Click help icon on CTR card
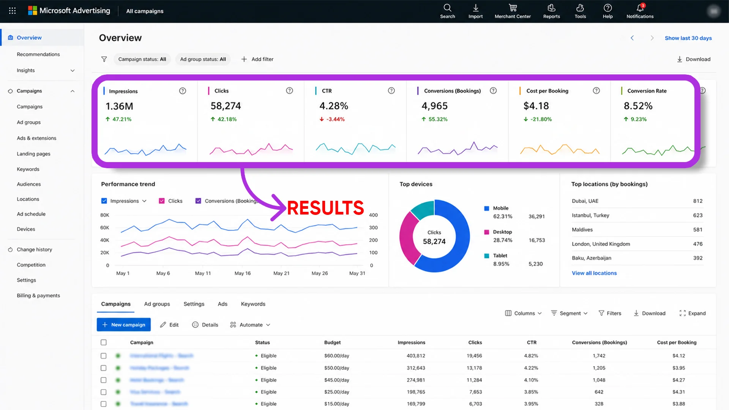 coord(391,90)
